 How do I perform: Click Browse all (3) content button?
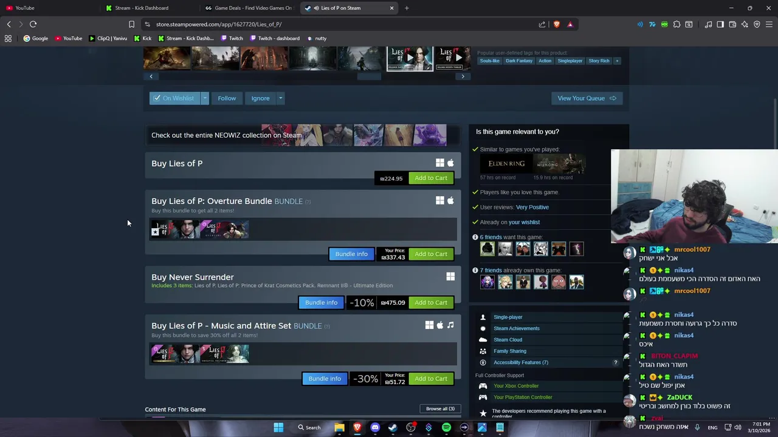[440, 408]
